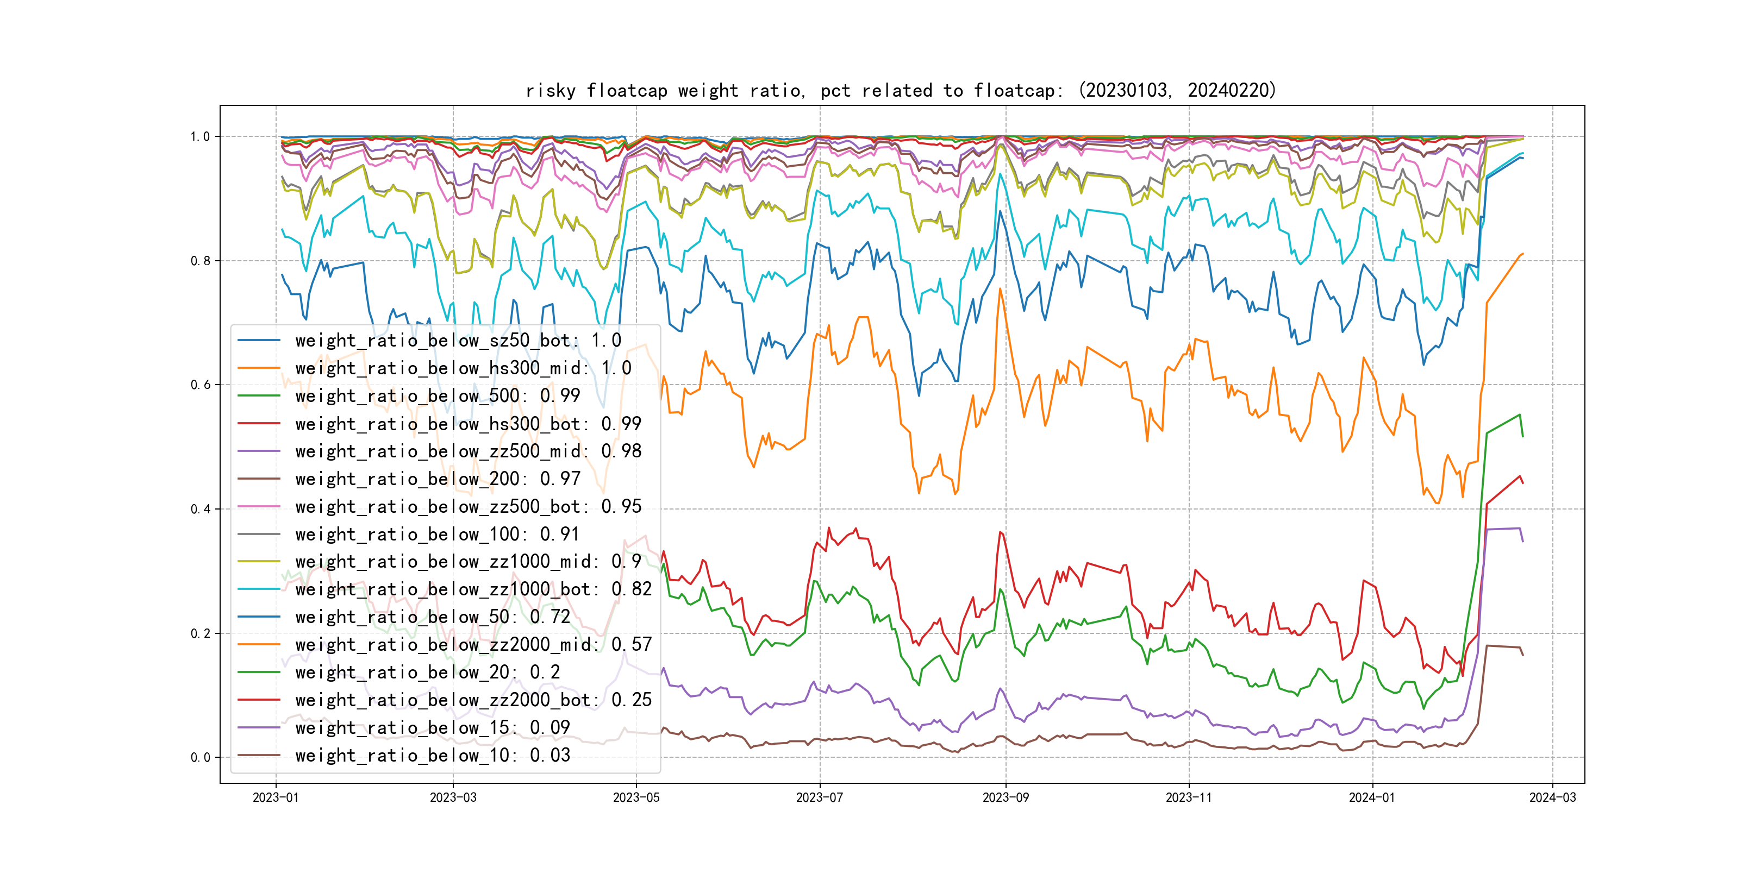Click legend label weight_ratio_below_zz1000_mid
Viewport: 1761px width, 880px height.
pos(469,562)
